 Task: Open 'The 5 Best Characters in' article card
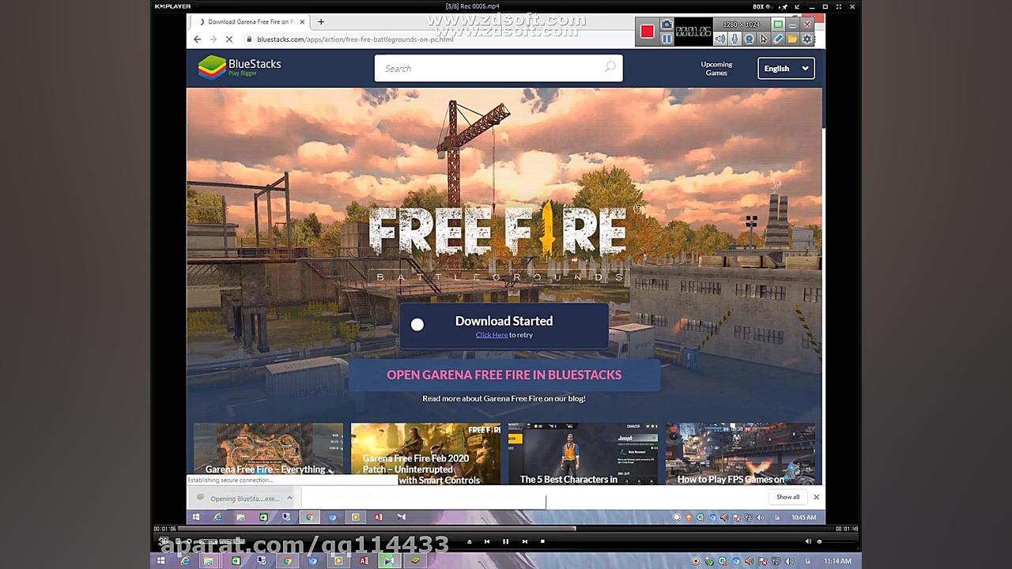click(x=583, y=453)
